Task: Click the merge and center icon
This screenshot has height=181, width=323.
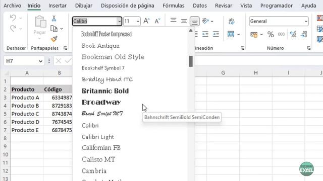Action: (231, 34)
